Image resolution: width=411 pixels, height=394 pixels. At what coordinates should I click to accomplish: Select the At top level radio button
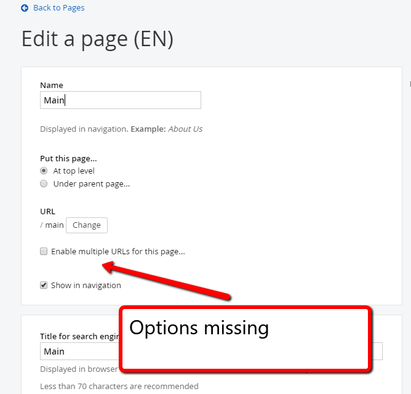[44, 171]
